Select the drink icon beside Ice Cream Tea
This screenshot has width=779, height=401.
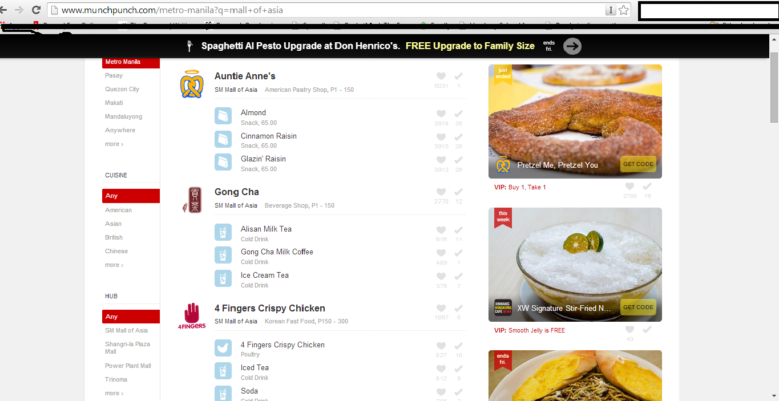point(223,279)
